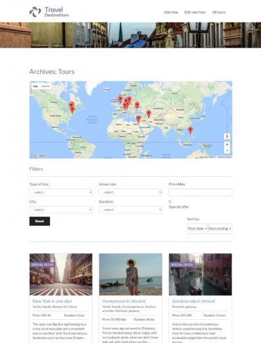Click the map pin near Ukraine
The height and width of the screenshot is (343, 261).
tap(137, 106)
